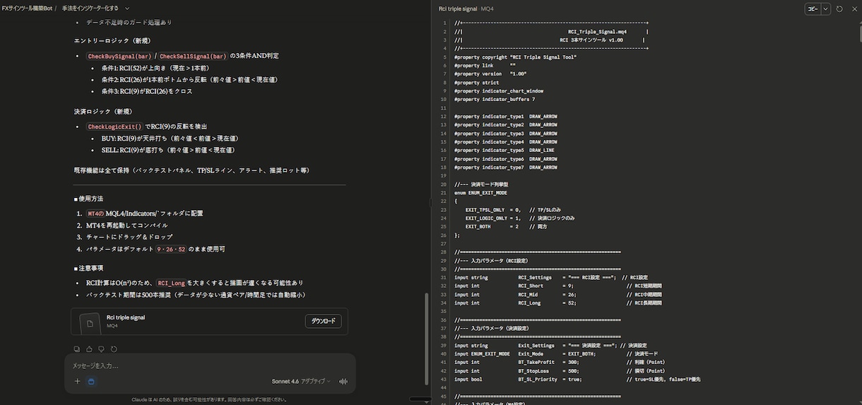The image size is (862, 405).
Task: Click the BT_TakeProfit = 300 input line
Action: (560, 362)
